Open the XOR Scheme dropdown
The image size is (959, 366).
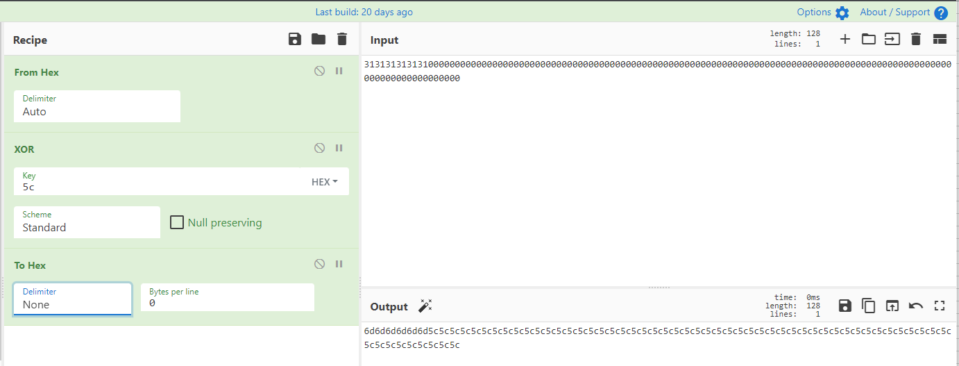[x=87, y=222]
